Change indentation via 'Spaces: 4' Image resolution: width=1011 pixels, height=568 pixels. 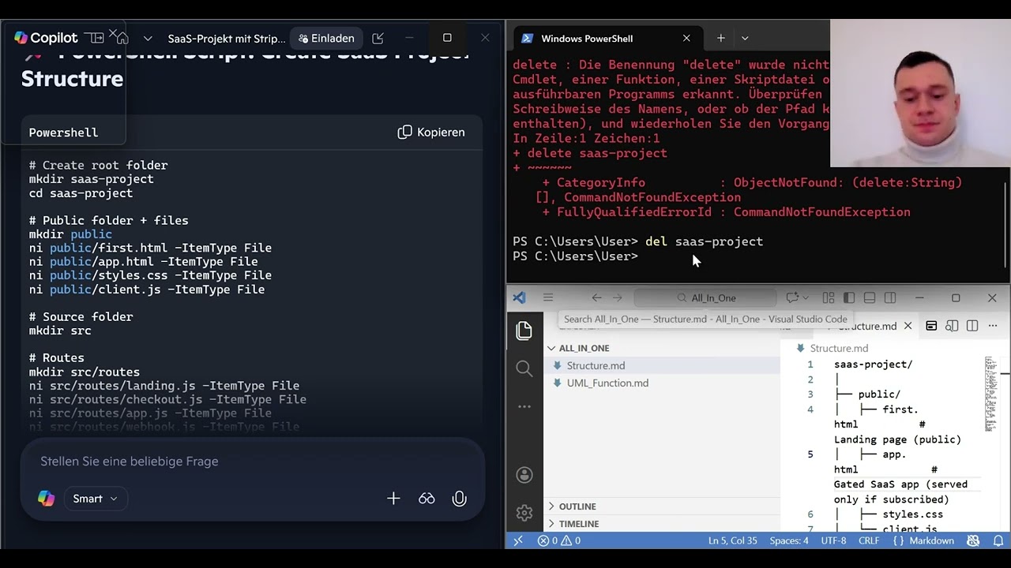click(789, 540)
